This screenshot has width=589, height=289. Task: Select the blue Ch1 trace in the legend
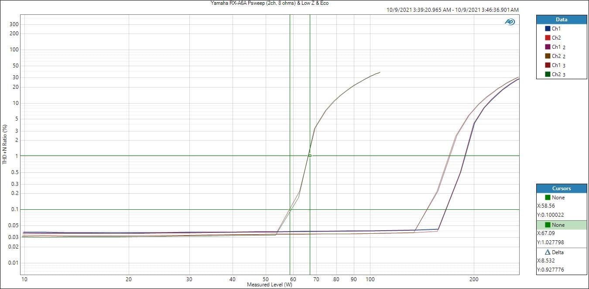click(556, 29)
